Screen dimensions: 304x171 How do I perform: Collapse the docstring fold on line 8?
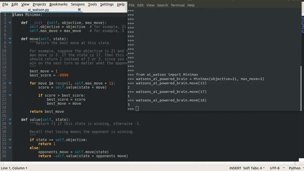[x=10, y=43]
